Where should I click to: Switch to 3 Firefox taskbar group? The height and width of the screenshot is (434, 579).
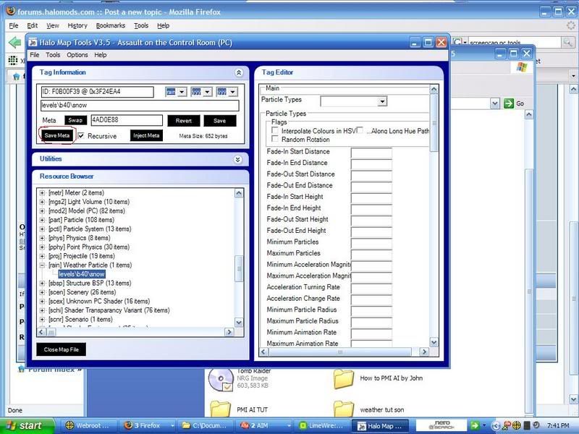(148, 425)
